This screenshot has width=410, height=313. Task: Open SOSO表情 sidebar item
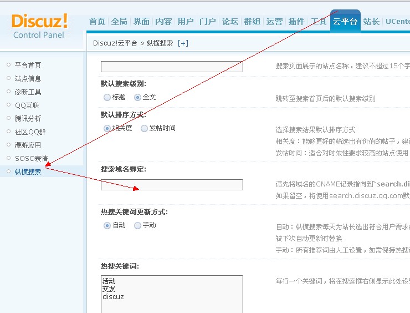pos(32,159)
